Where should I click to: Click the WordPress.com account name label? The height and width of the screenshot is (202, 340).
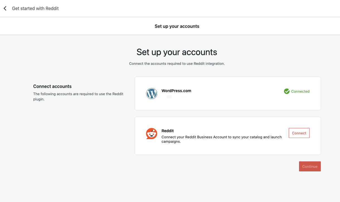tap(176, 91)
